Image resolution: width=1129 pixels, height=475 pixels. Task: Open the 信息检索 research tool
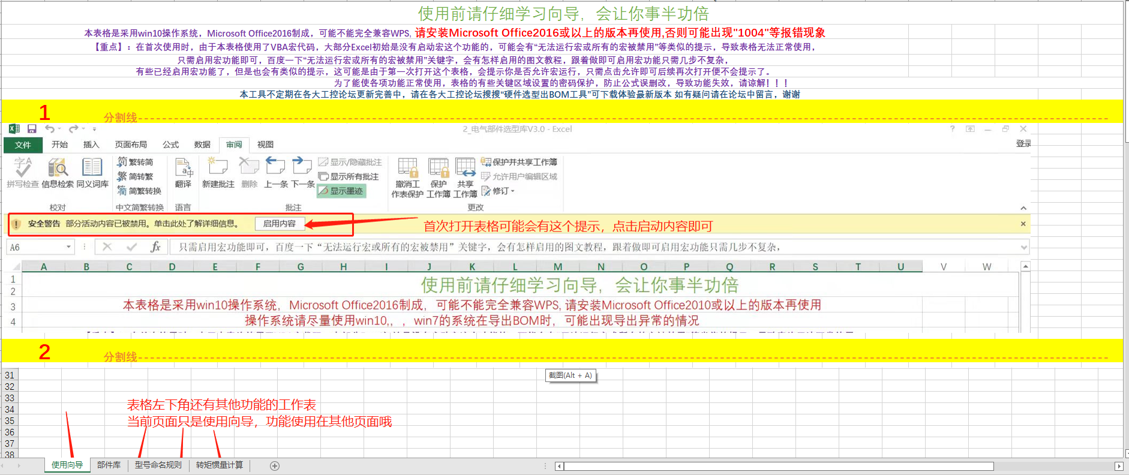click(58, 172)
